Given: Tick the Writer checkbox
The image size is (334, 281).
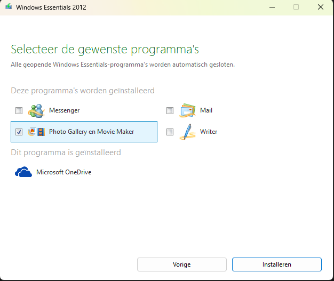Looking at the screenshot, I should click(x=170, y=132).
